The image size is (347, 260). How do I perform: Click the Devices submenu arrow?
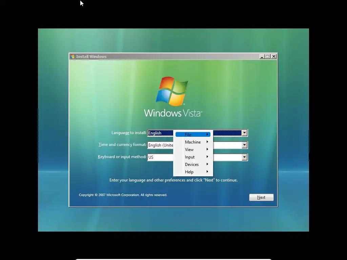[x=207, y=164]
